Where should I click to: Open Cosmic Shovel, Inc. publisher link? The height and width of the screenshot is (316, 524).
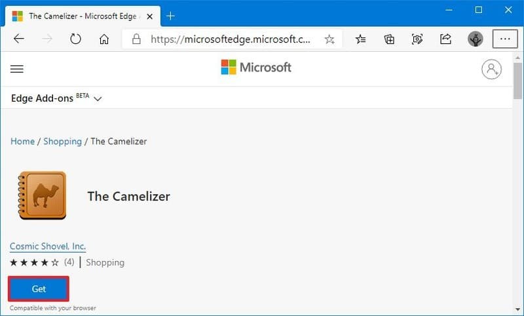click(48, 247)
